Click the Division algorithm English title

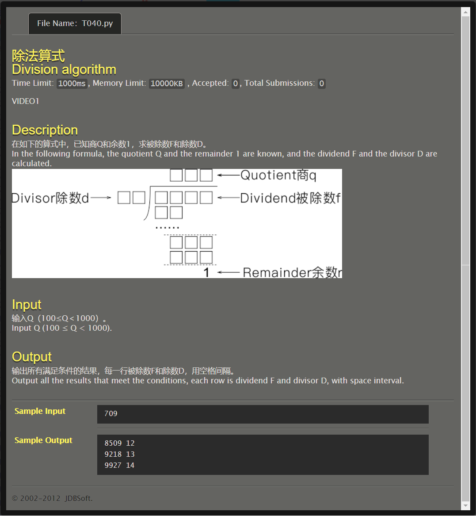(64, 69)
